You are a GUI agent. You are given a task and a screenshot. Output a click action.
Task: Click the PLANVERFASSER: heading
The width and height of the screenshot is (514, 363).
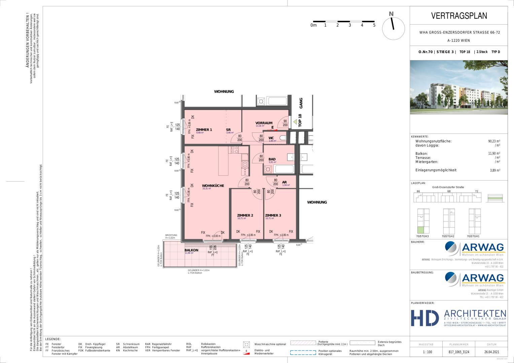[x=422, y=303]
